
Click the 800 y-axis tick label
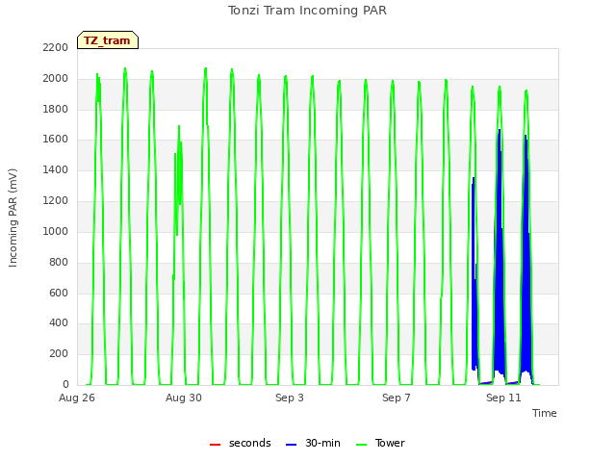[x=59, y=262]
